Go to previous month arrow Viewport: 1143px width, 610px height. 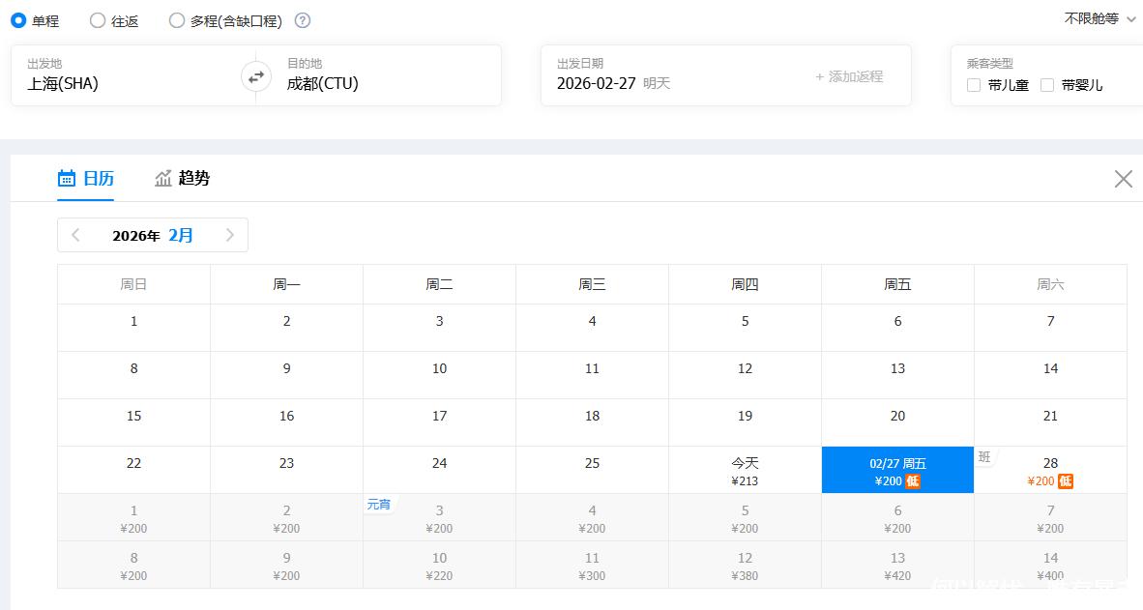(x=76, y=235)
